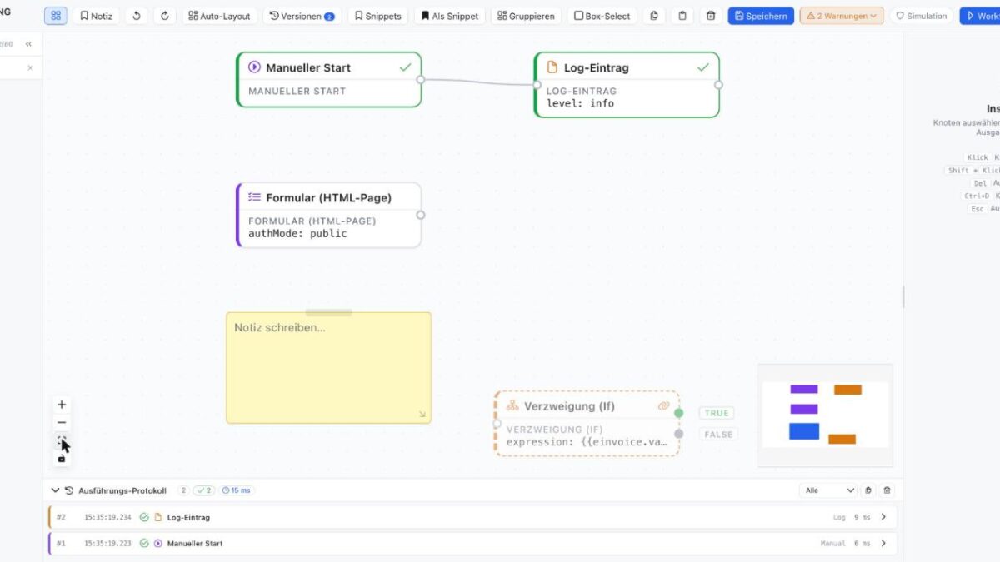Click the Log-Eintrag output connector
The image size is (1000, 562).
[x=718, y=85]
